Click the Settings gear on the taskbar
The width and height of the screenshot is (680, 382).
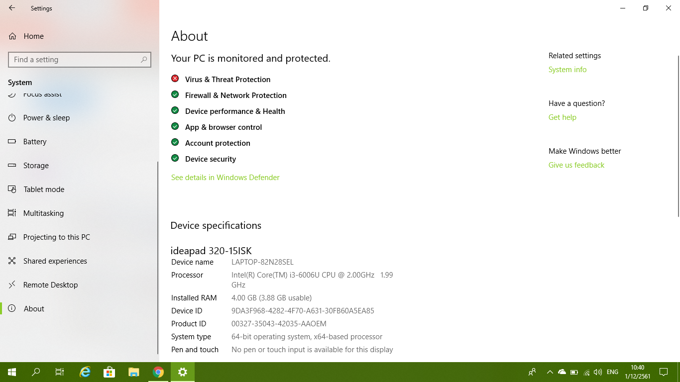point(183,372)
